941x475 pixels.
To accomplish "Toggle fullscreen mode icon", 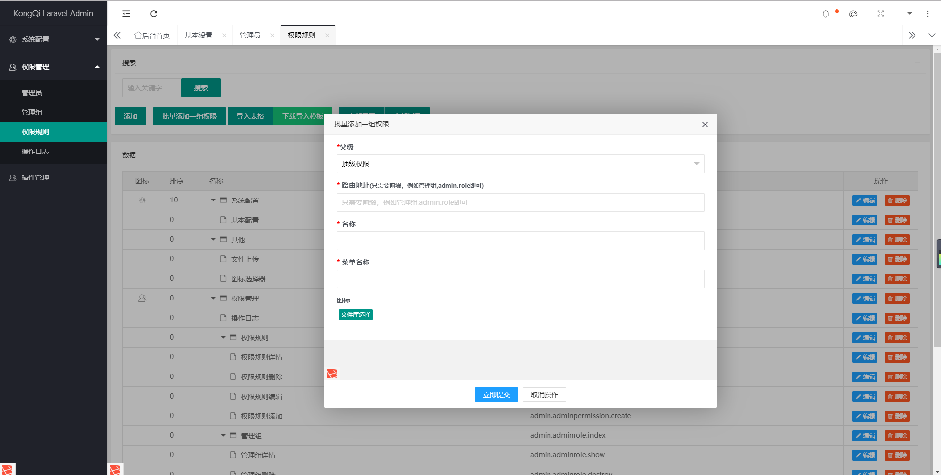I will pyautogui.click(x=881, y=14).
